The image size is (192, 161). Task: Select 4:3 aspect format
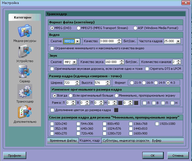168,83
